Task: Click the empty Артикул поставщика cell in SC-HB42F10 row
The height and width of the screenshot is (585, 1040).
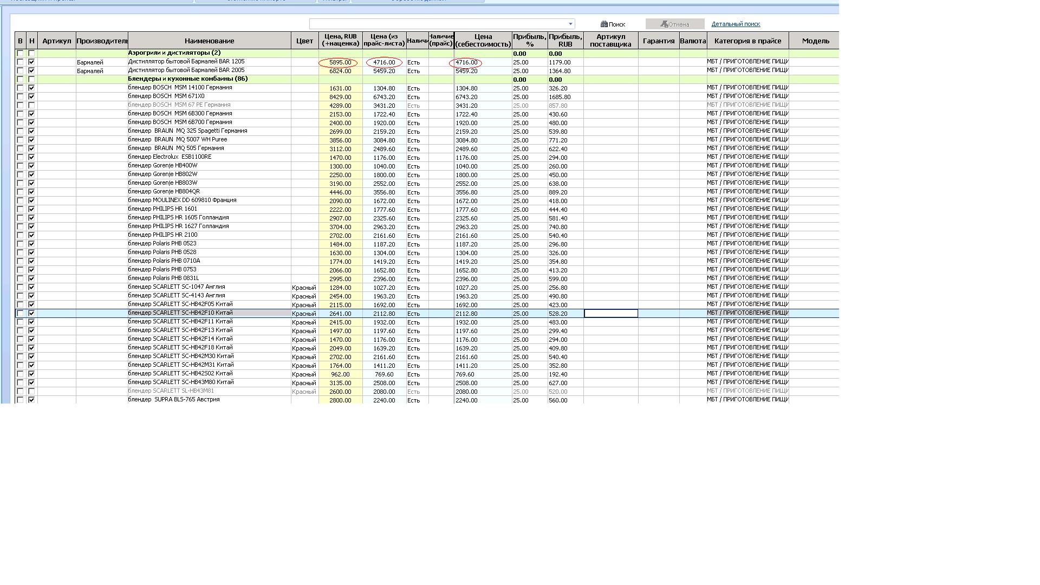Action: (610, 314)
